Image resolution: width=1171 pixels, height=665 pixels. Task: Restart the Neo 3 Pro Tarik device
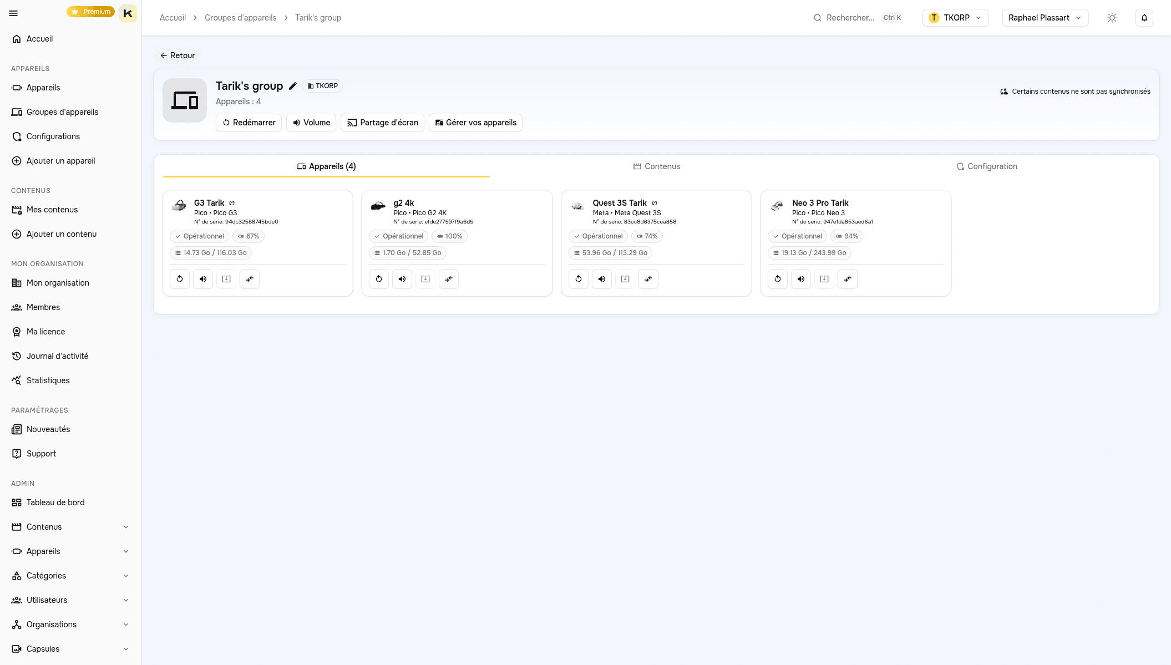778,279
